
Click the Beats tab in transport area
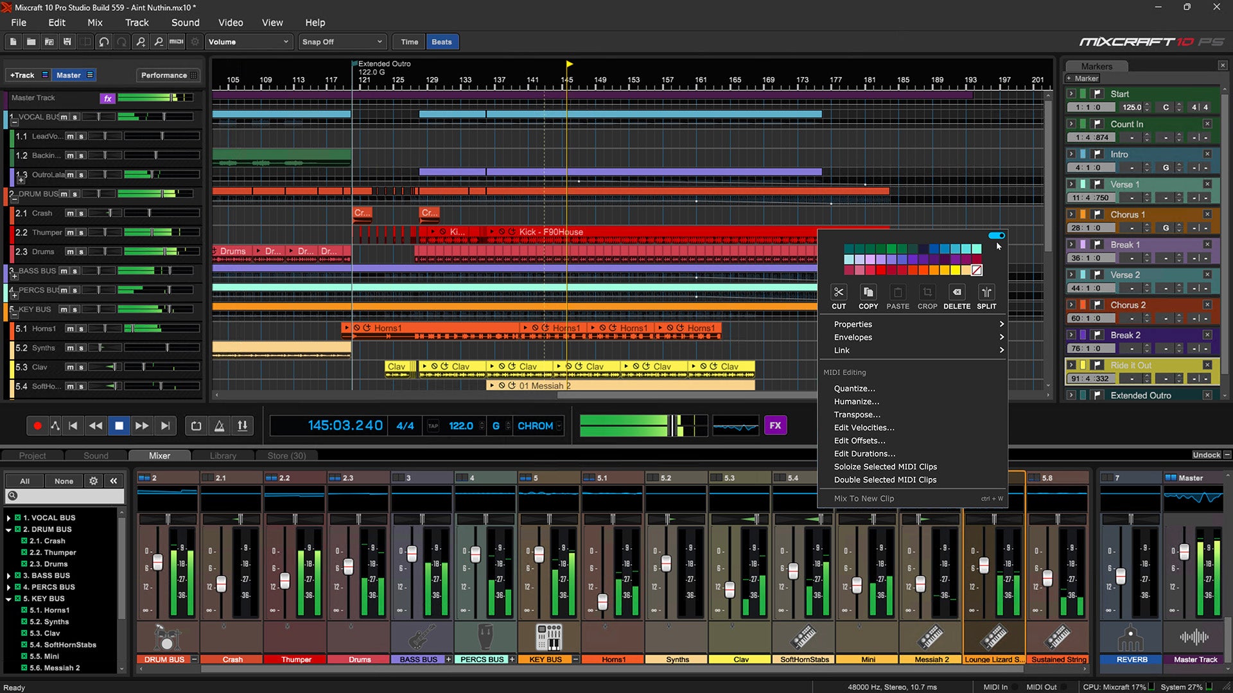[x=441, y=42]
